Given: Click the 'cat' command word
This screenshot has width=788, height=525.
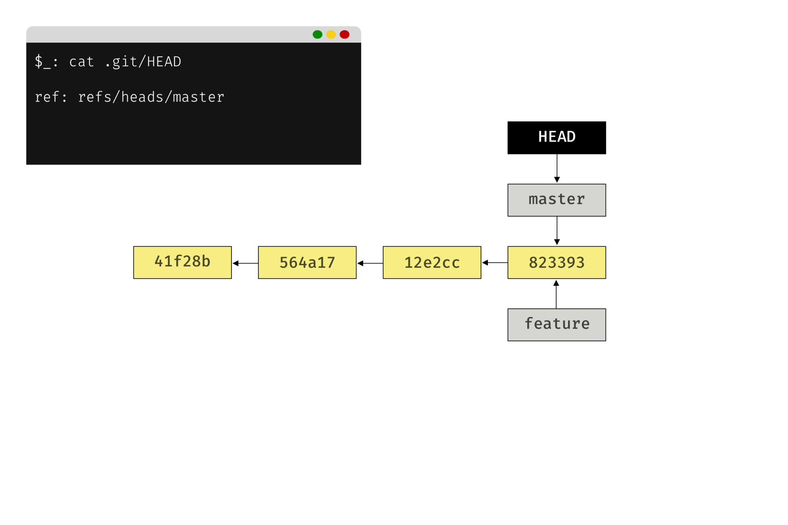Looking at the screenshot, I should pos(82,62).
